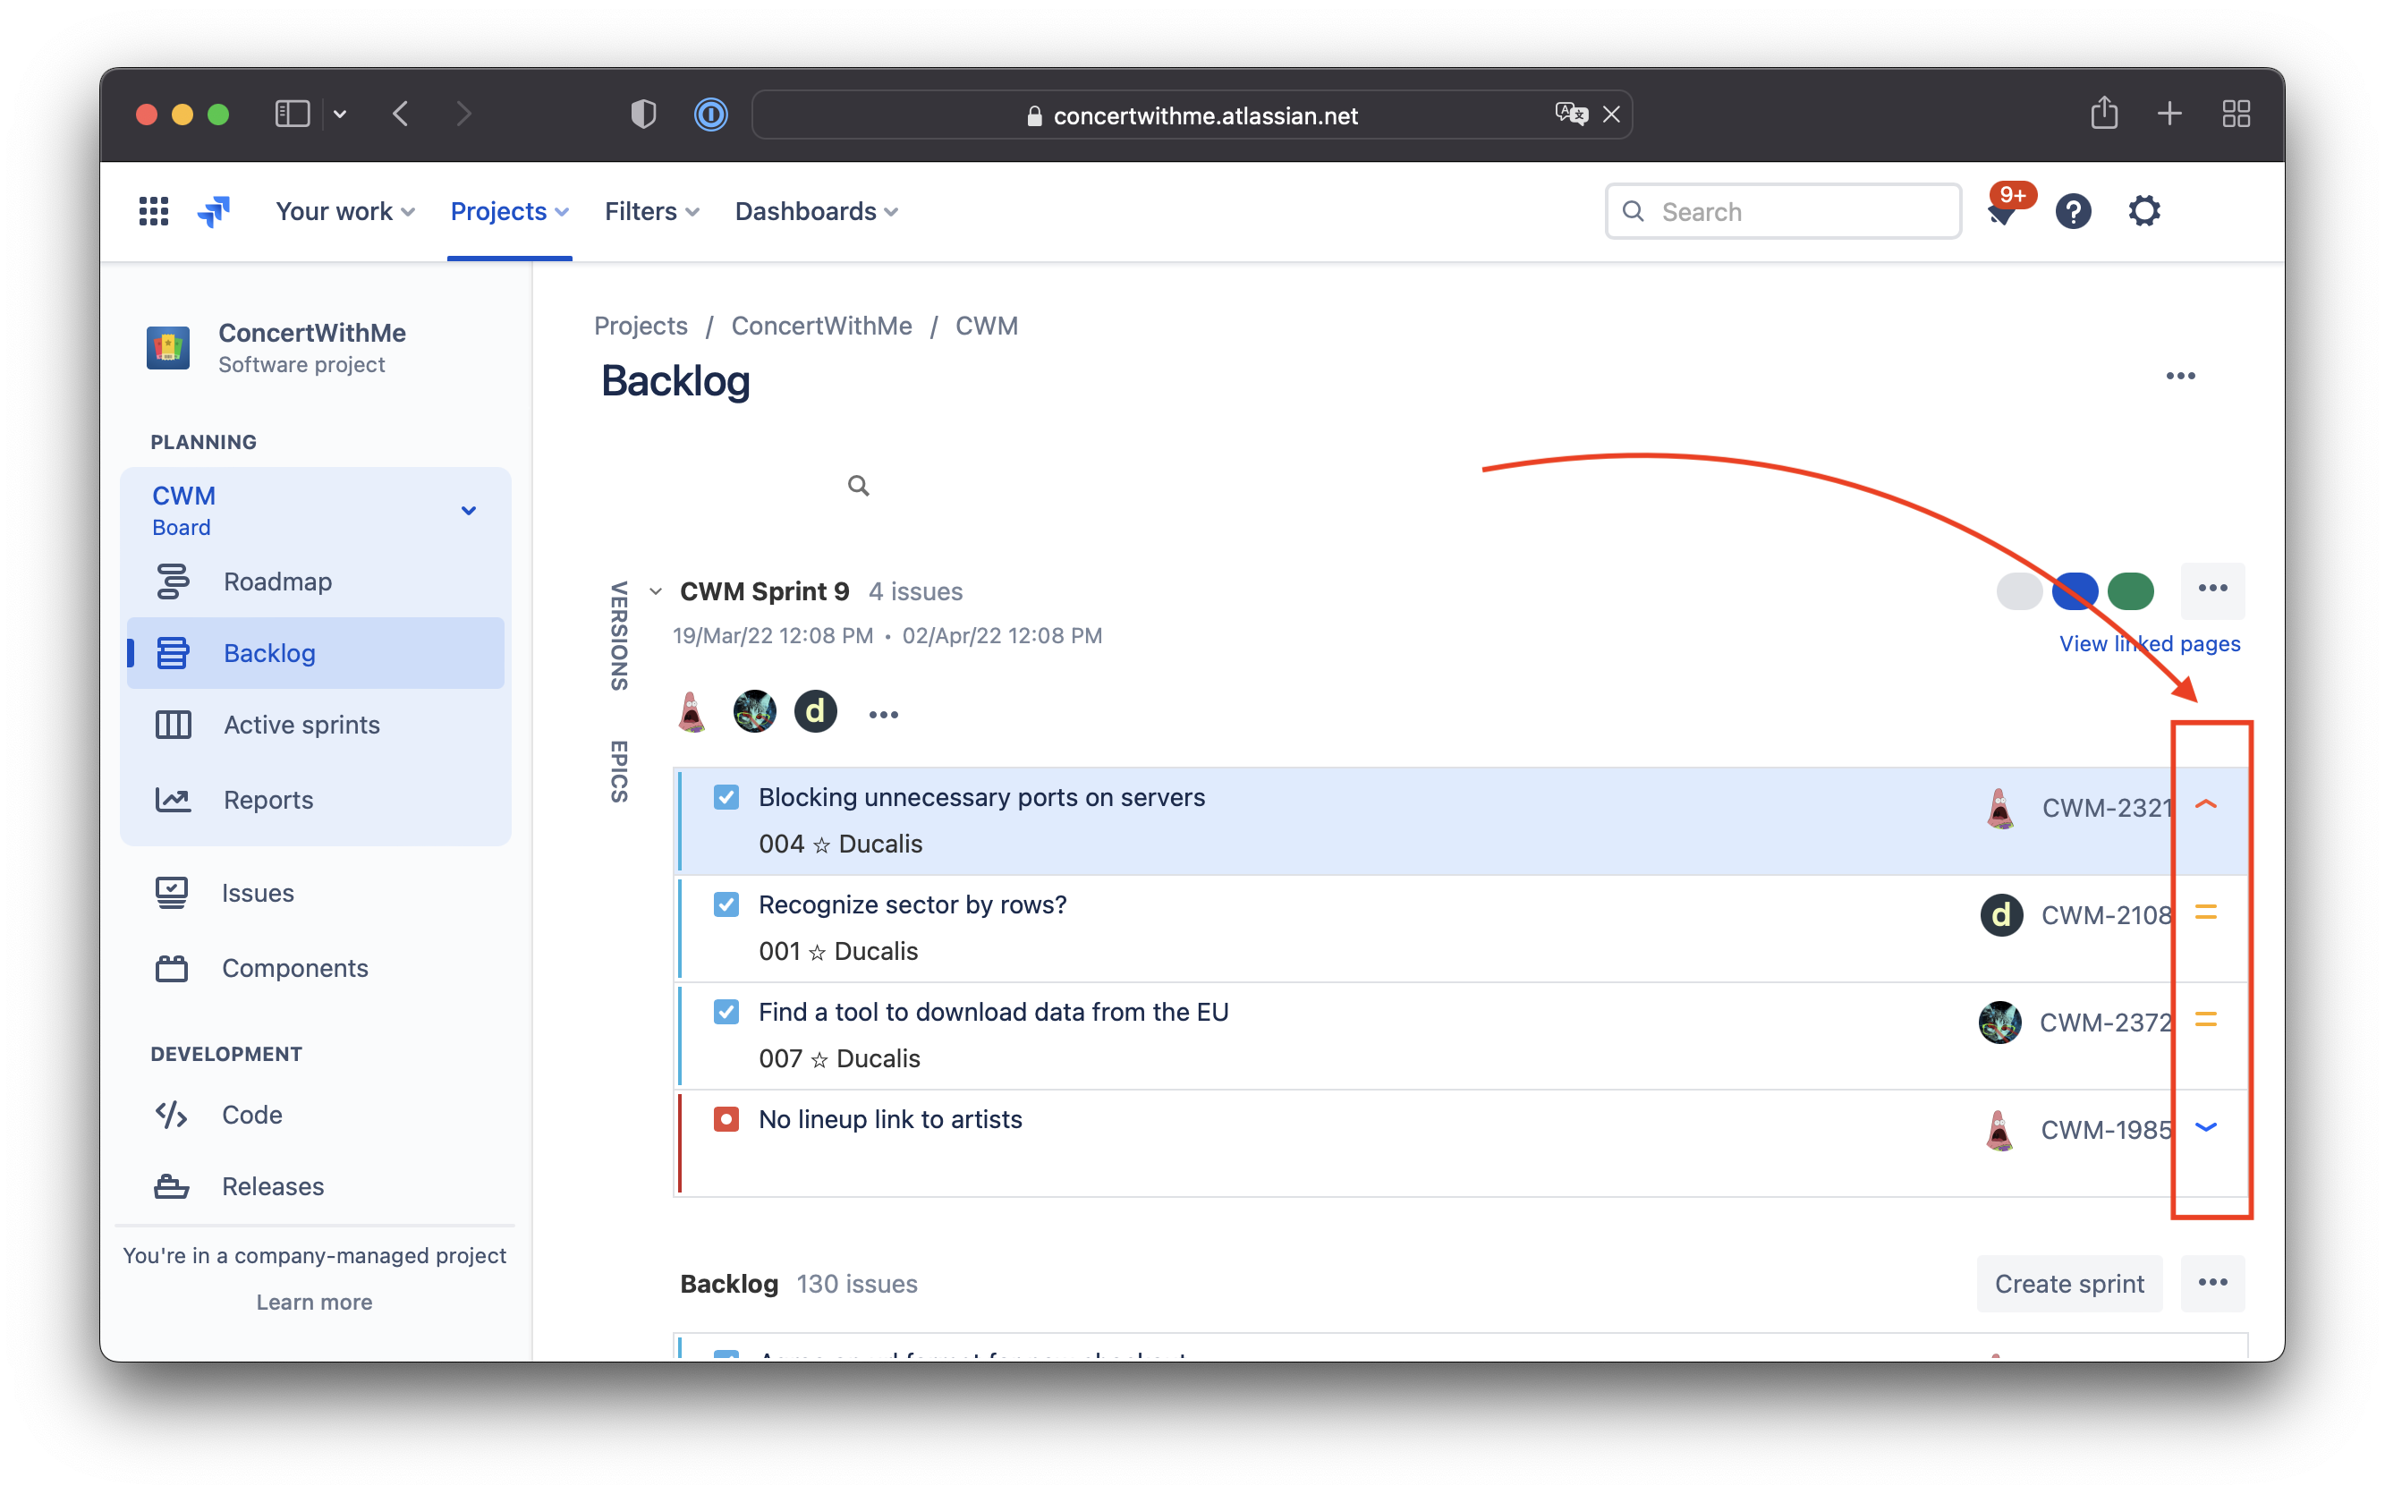The height and width of the screenshot is (1494, 2385).
Task: Click the green status circle on the sprint
Action: (2130, 590)
